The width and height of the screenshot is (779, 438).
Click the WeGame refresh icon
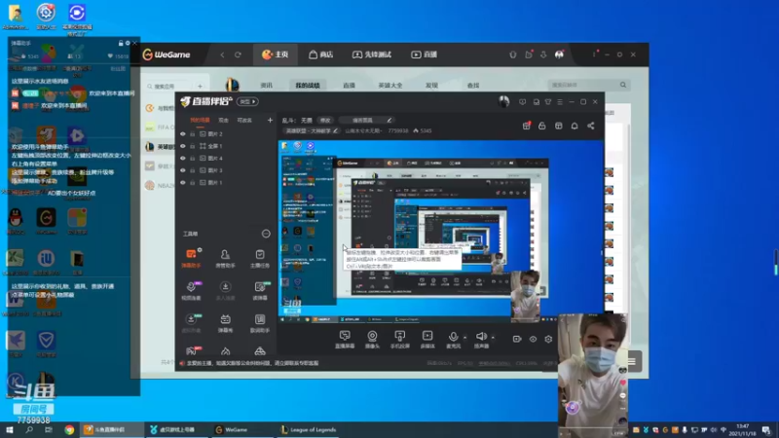click(x=238, y=55)
